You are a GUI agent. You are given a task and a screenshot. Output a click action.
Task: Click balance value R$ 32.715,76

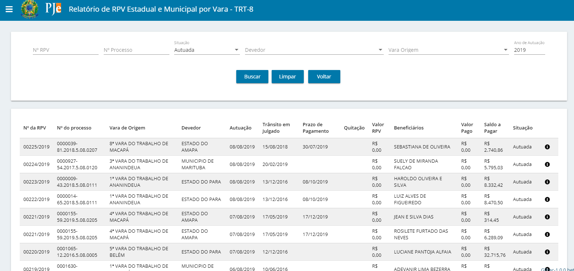tap(495, 252)
